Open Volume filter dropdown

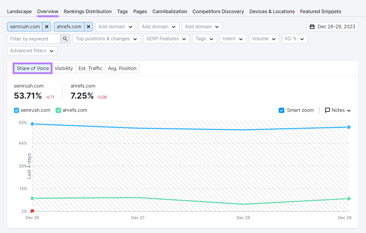264,39
